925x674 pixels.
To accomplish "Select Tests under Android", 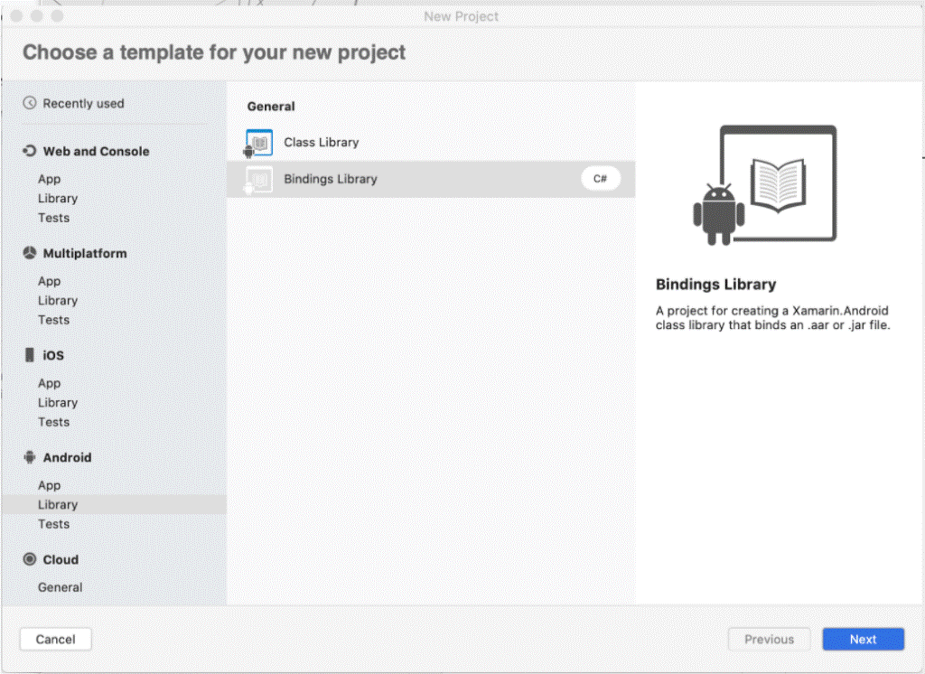I will (x=53, y=524).
